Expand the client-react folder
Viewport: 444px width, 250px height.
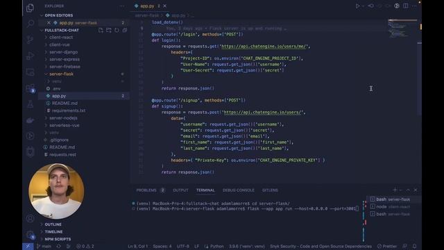pos(61,37)
